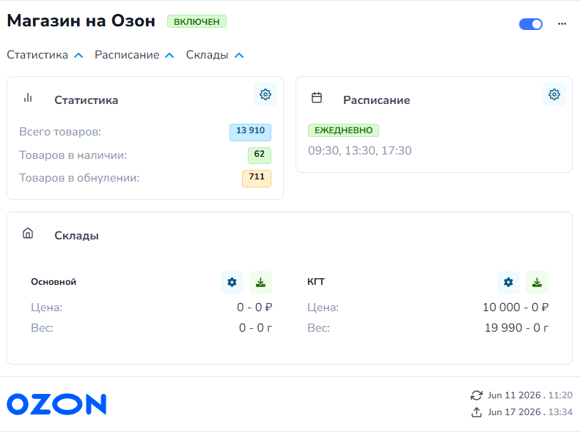Click the 711 zeroed products badge
The height and width of the screenshot is (432, 580).
point(257,179)
